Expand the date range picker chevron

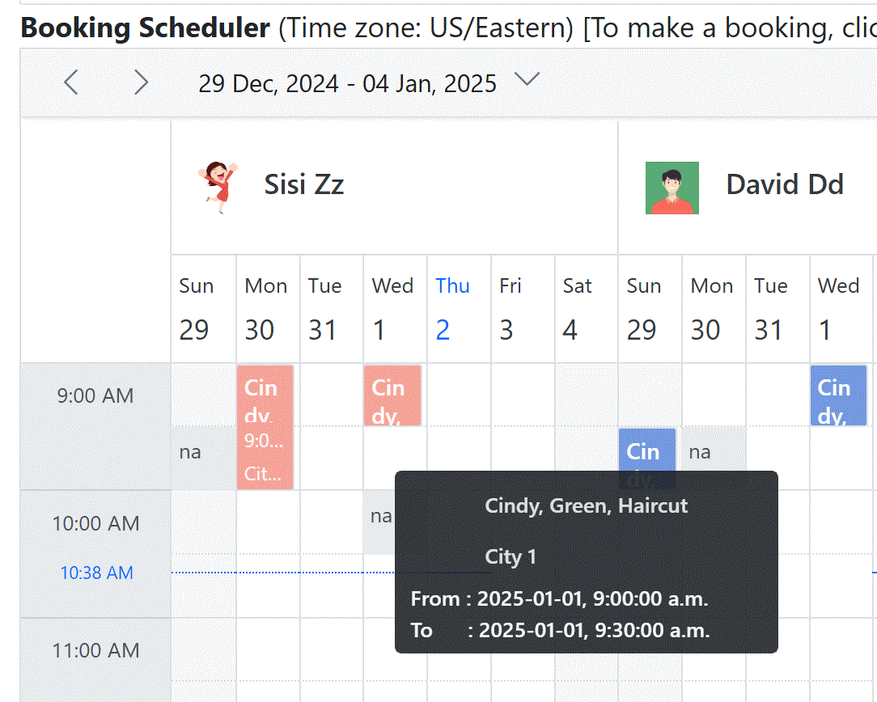coord(527,79)
